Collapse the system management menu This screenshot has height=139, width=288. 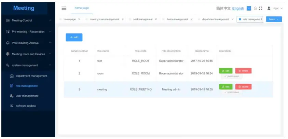click(x=28, y=65)
